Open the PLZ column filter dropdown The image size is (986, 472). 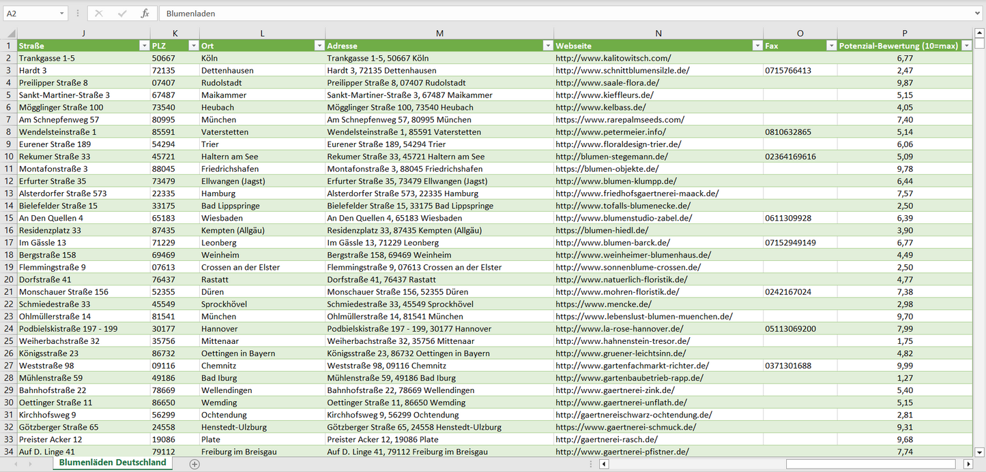pos(192,46)
